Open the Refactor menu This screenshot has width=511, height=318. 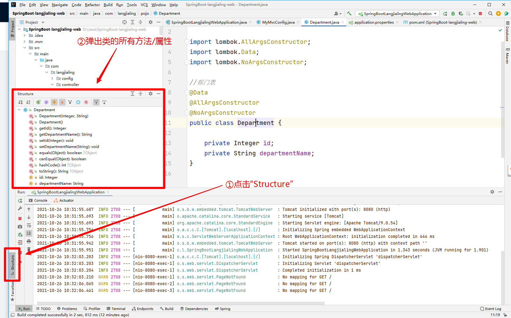coord(92,5)
